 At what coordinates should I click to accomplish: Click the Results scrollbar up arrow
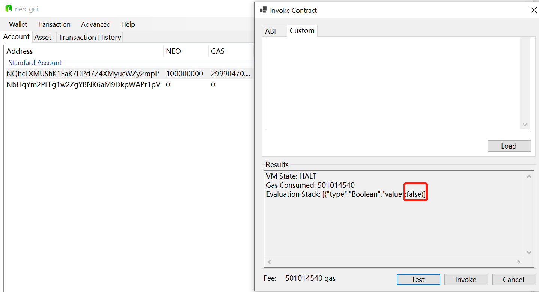coord(529,176)
